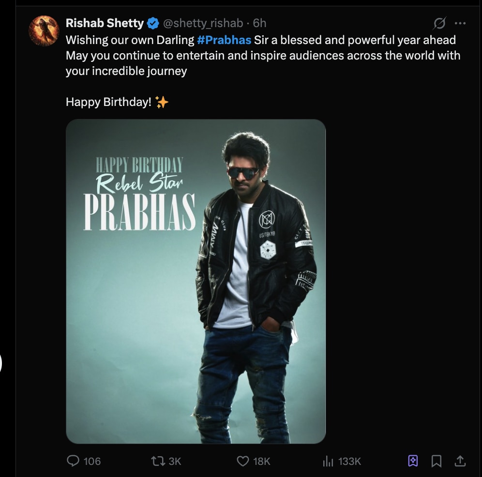Click the 'Happy Birthday!' tweet text
Viewport: 482px width, 477px height.
click(108, 102)
